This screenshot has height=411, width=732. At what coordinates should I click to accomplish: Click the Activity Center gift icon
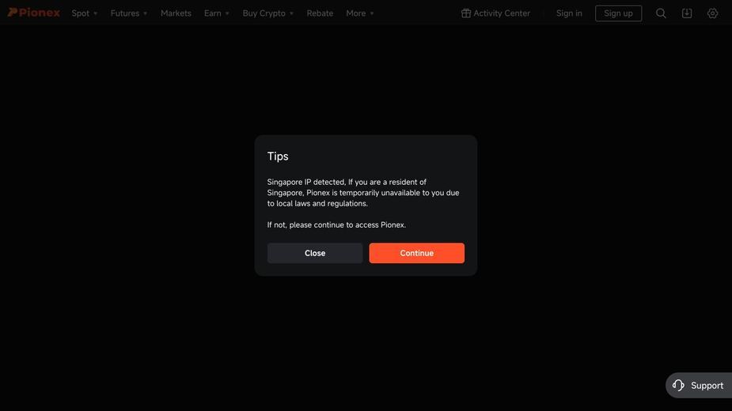[466, 13]
